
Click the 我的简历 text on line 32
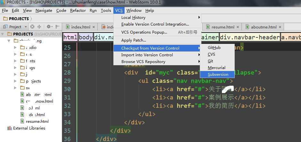[221, 106]
